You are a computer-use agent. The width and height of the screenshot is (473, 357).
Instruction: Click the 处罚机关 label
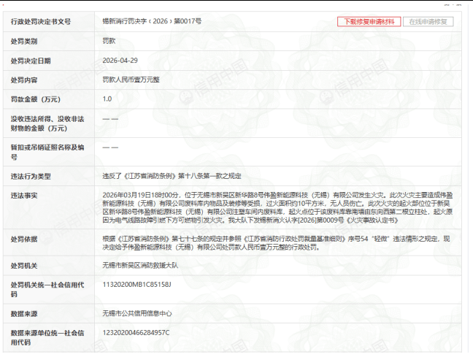pos(24,266)
